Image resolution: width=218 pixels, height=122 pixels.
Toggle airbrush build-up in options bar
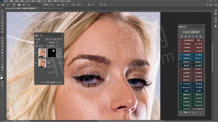74,5
